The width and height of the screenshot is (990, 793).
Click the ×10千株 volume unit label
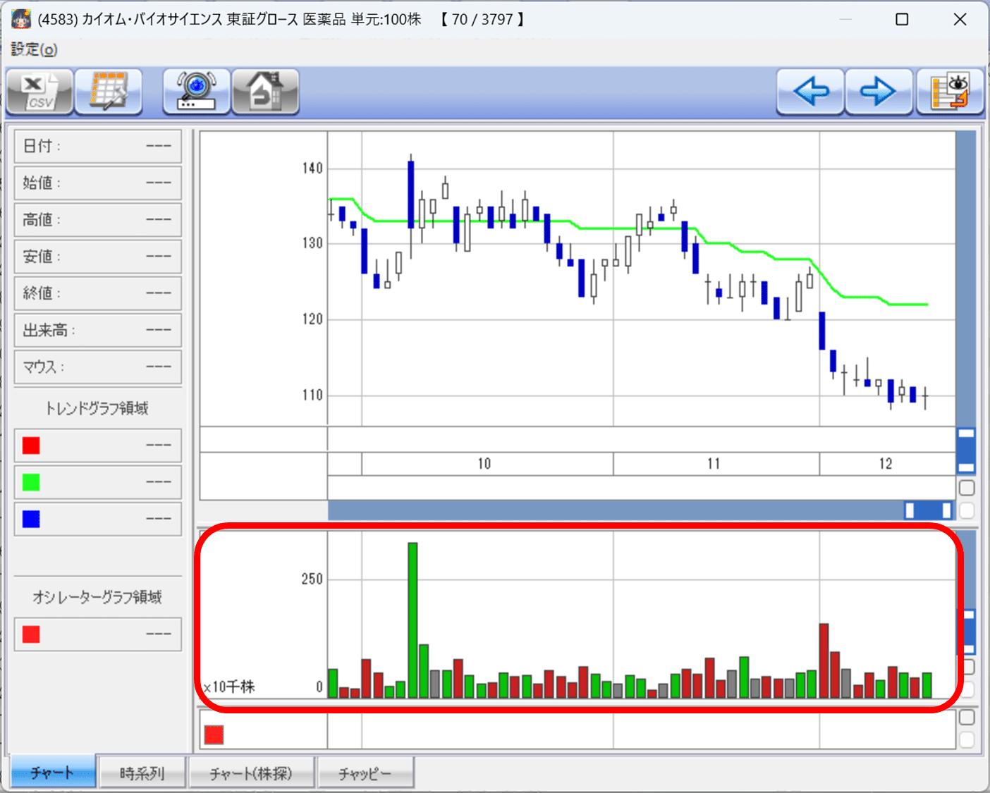click(x=228, y=687)
